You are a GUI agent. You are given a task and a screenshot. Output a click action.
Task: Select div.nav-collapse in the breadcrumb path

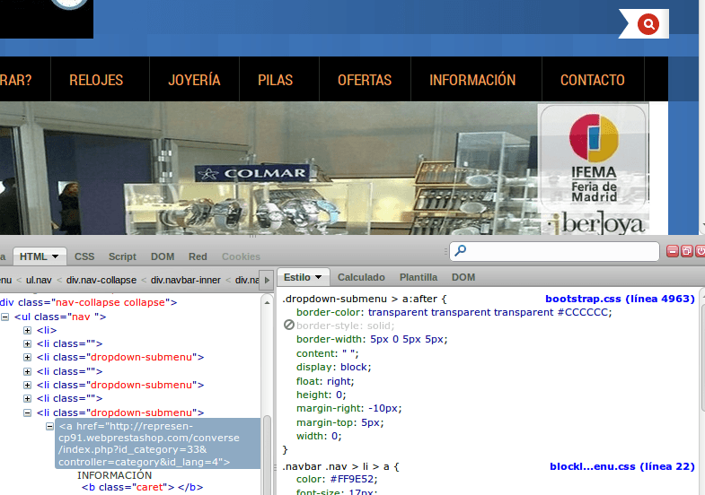coord(101,280)
